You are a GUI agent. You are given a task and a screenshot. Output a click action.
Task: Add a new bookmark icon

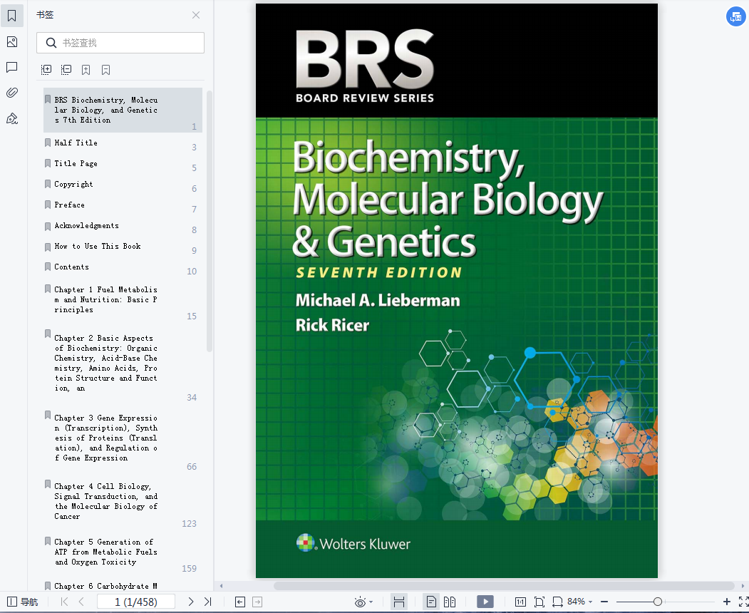point(86,70)
